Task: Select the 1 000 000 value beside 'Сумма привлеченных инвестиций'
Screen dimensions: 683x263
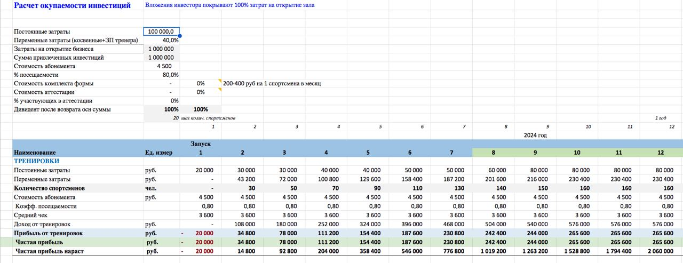Action: click(162, 58)
